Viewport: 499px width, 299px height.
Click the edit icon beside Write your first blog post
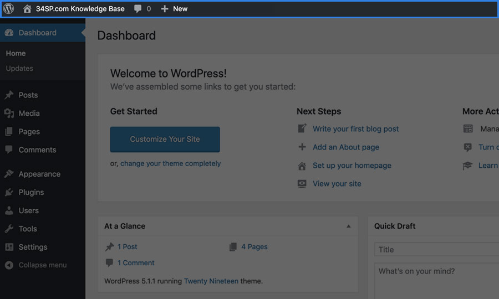click(x=302, y=128)
